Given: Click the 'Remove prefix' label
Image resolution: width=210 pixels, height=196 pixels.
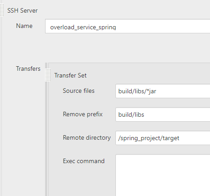Looking at the screenshot, I should coord(82,114).
